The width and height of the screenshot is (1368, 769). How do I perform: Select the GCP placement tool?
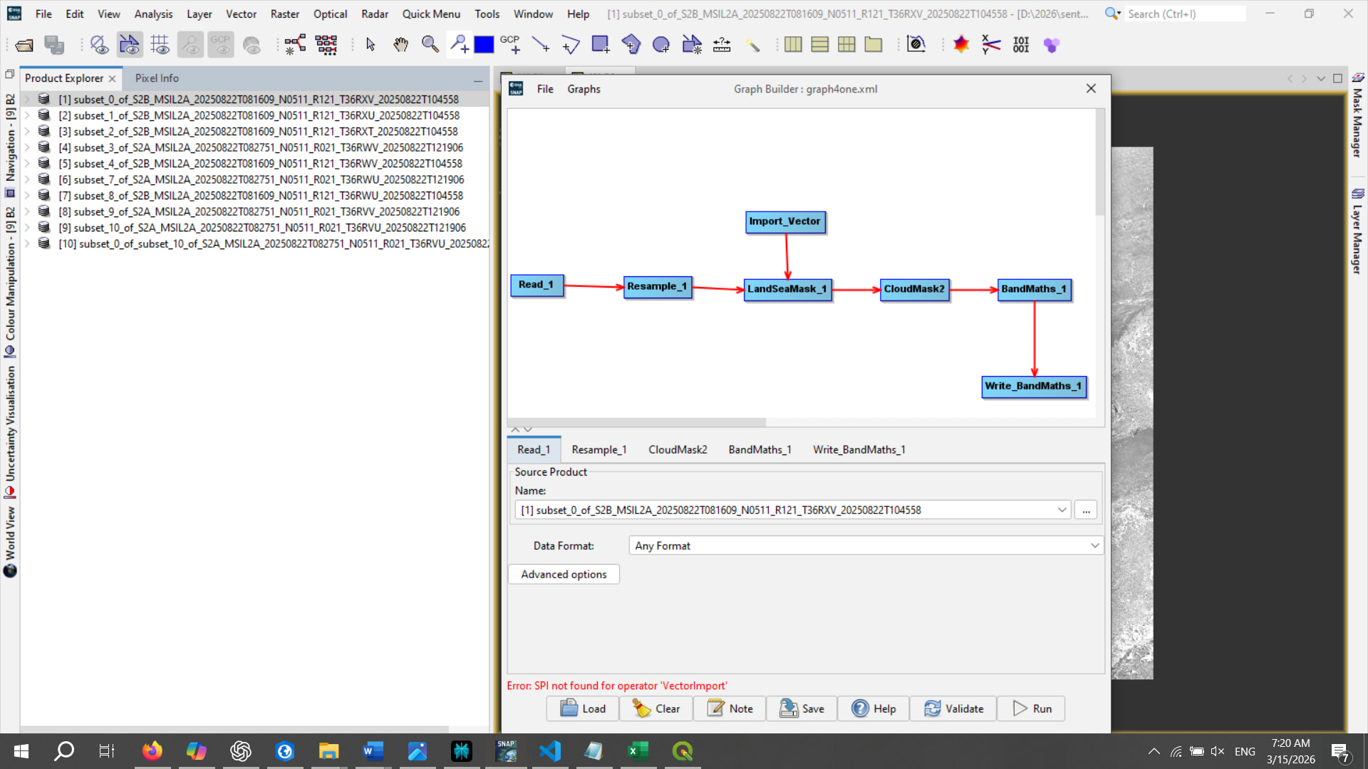(x=510, y=45)
